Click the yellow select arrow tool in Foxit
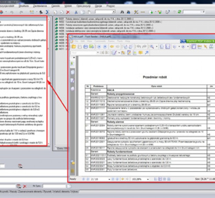 click(x=205, y=46)
